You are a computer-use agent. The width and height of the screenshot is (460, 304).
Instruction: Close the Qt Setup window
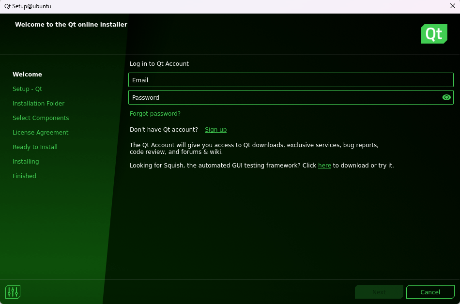point(452,6)
